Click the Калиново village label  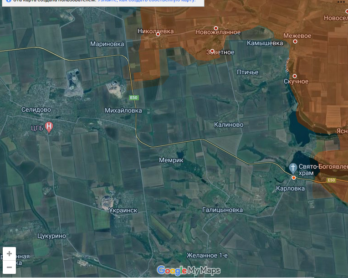tap(229, 124)
